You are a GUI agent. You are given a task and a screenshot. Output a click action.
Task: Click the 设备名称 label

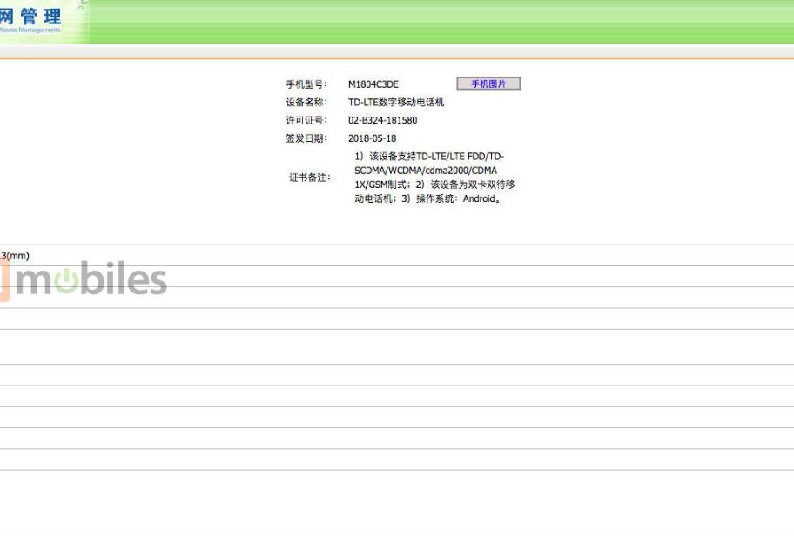[x=306, y=102]
